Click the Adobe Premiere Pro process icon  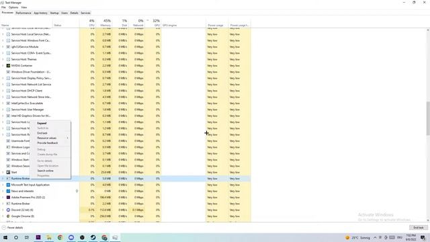point(8,197)
